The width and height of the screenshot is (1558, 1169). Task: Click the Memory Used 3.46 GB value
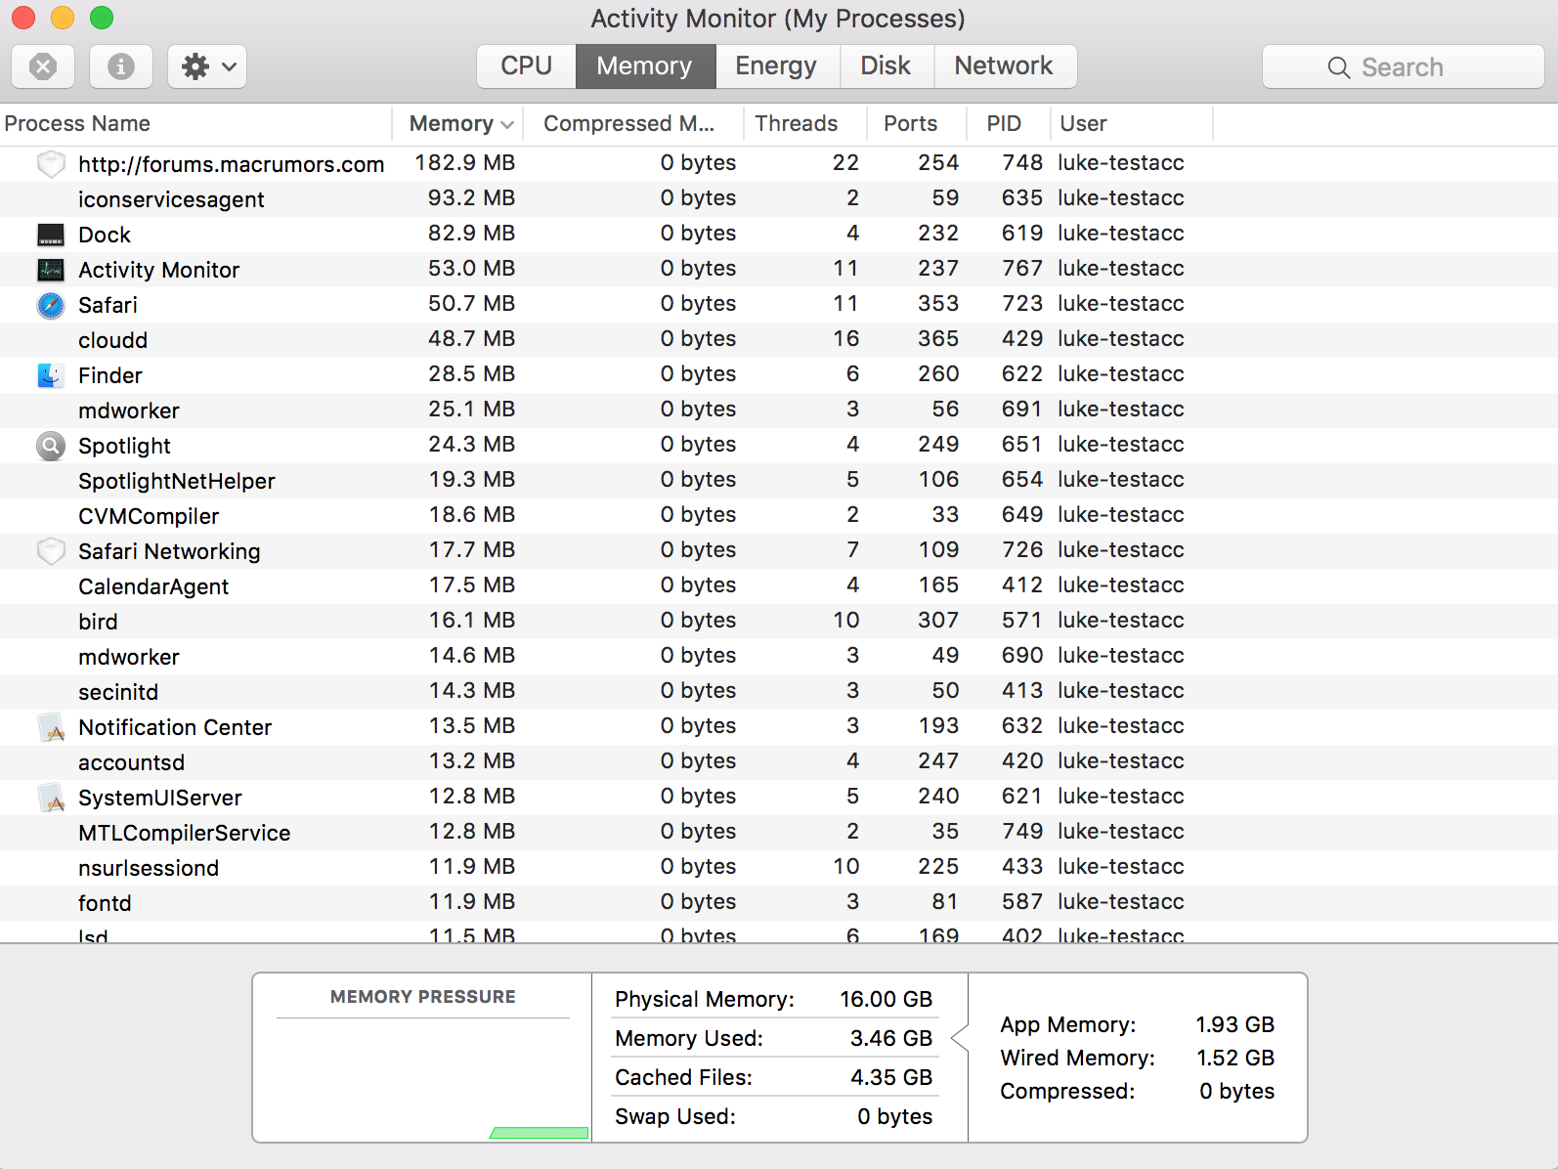coord(891,1038)
